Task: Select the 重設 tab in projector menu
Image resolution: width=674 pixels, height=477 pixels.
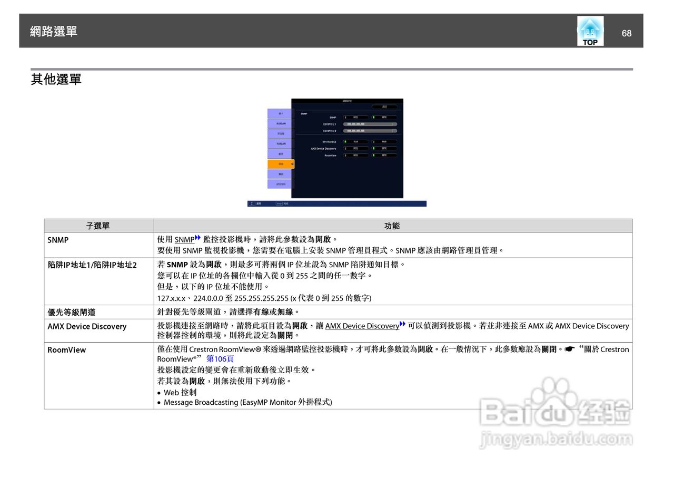Action: click(279, 174)
